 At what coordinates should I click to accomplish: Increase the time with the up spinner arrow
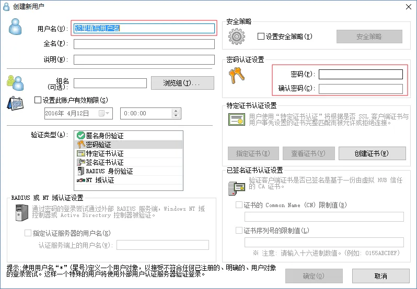[x=176, y=111]
